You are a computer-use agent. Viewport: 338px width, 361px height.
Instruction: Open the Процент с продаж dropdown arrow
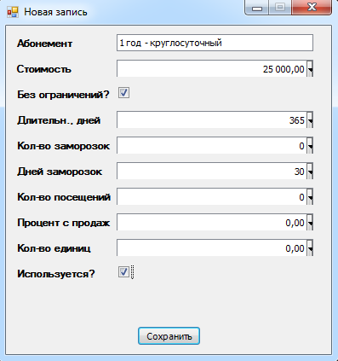click(310, 223)
